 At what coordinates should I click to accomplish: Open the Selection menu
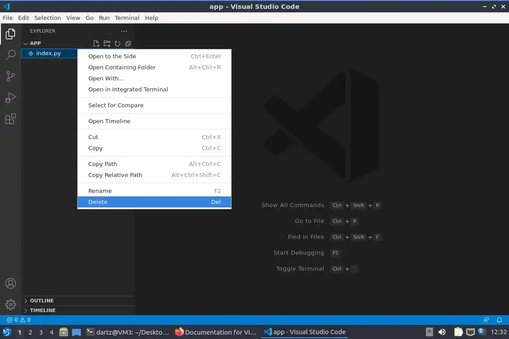[47, 18]
